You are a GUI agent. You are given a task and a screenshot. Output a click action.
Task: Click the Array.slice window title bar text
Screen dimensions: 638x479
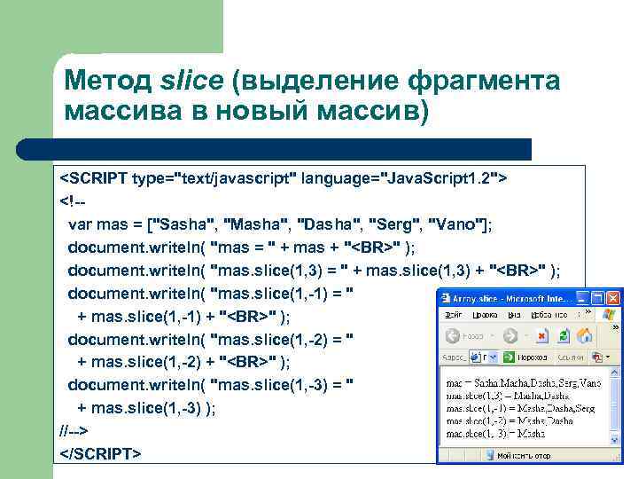point(512,299)
